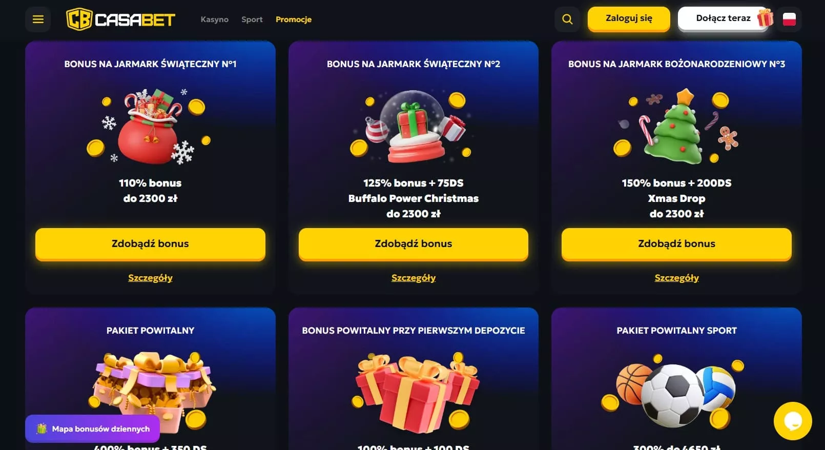Open the live chat bubble
825x450 pixels.
coord(793,421)
